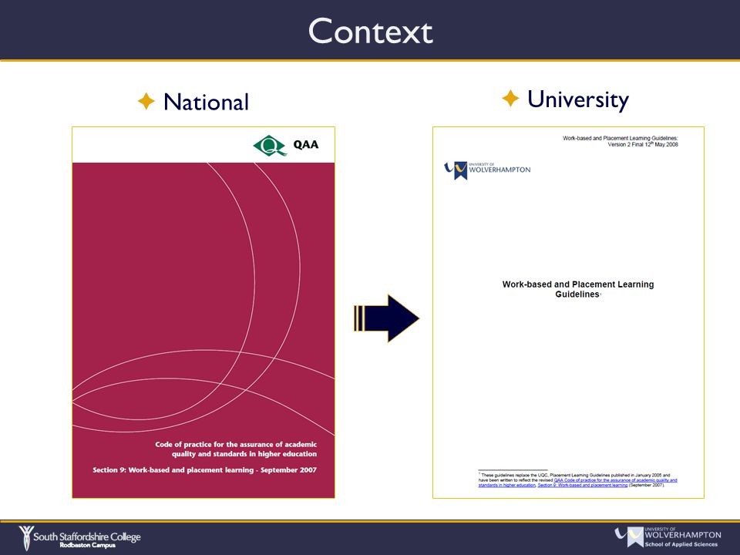
Task: Open the Section 9 Work-based and placement learning link
Action: point(583,485)
